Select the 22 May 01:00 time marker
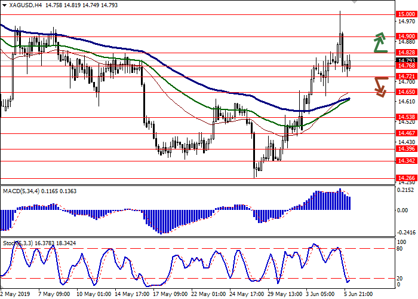This screenshot has width=418, height=299. pyautogui.click(x=208, y=294)
